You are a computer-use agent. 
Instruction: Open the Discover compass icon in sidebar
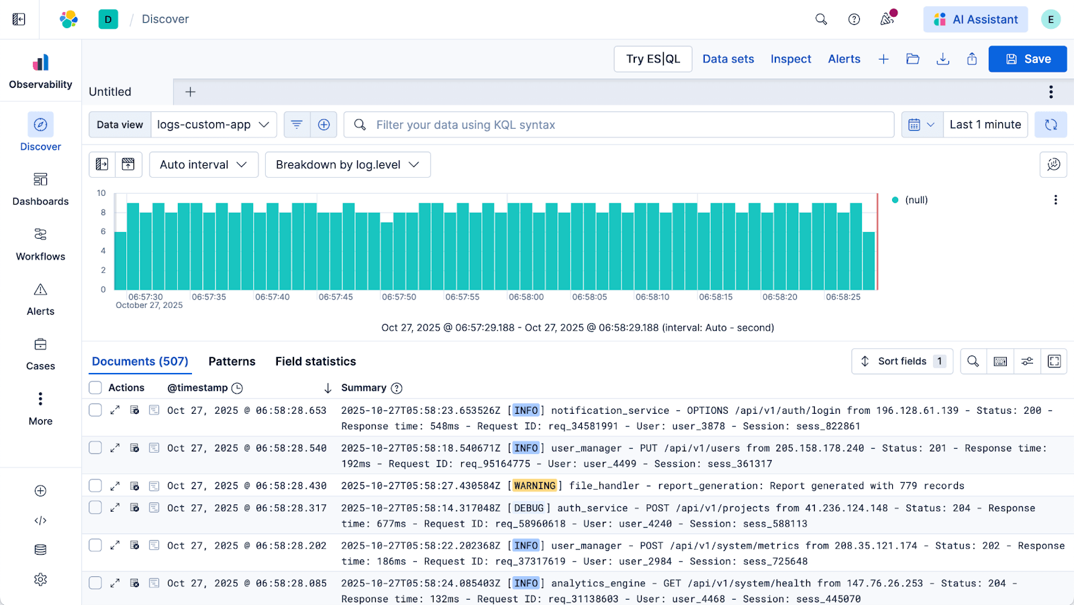click(40, 125)
